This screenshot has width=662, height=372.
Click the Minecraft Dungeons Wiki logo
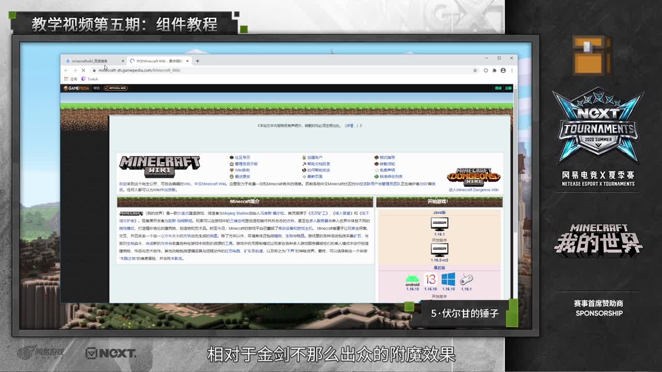(x=474, y=176)
